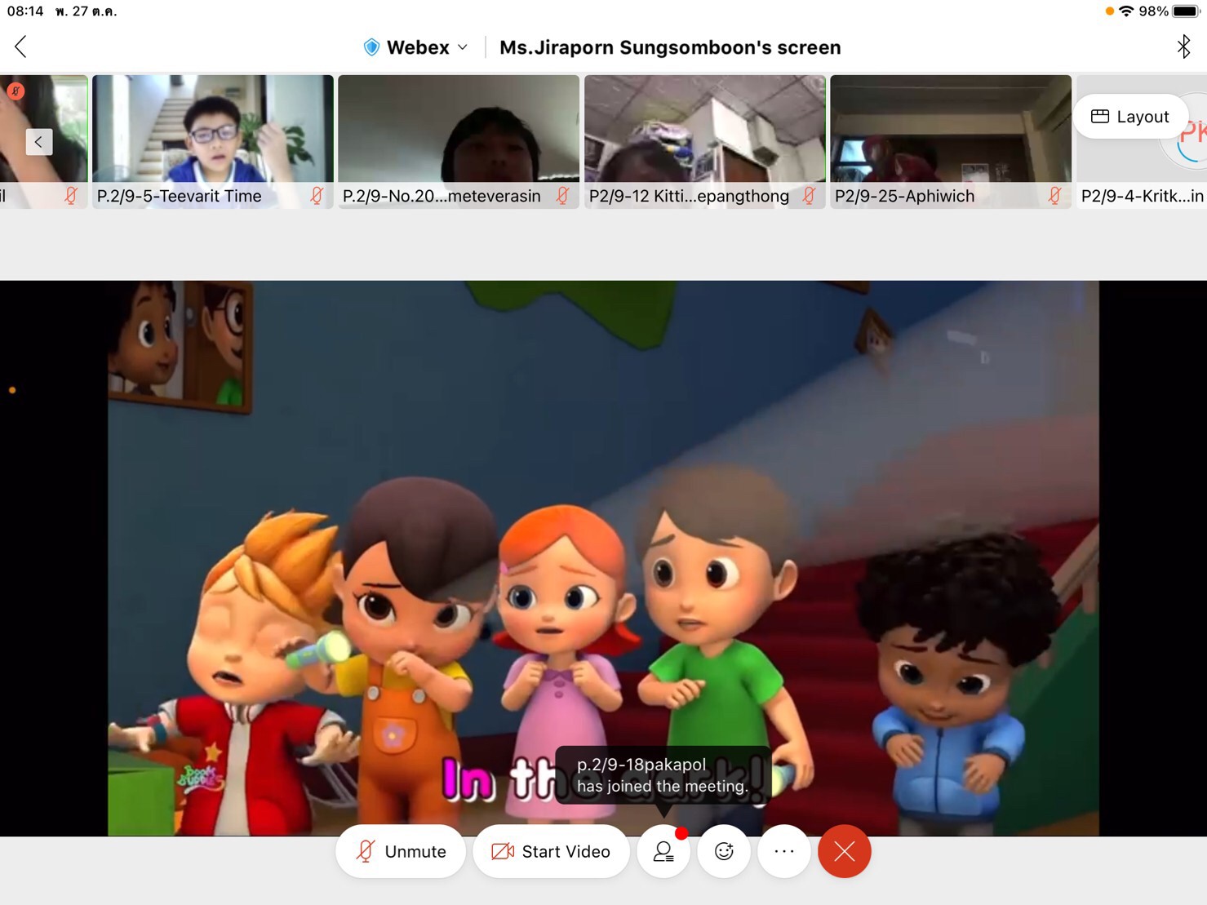Tap the shared screen cartoon video
The image size is (1207, 905).
603,558
